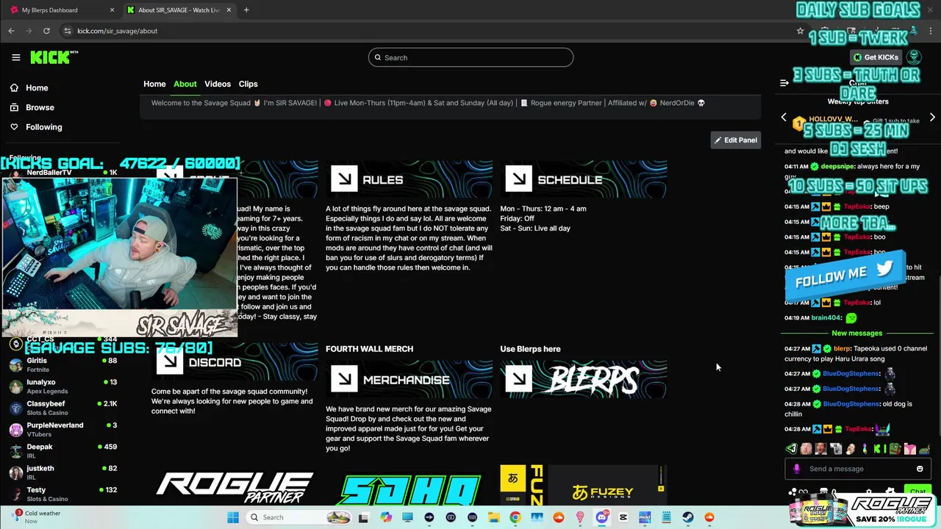Image resolution: width=941 pixels, height=529 pixels.
Task: Insert the <3 heart emote
Action: click(x=792, y=448)
